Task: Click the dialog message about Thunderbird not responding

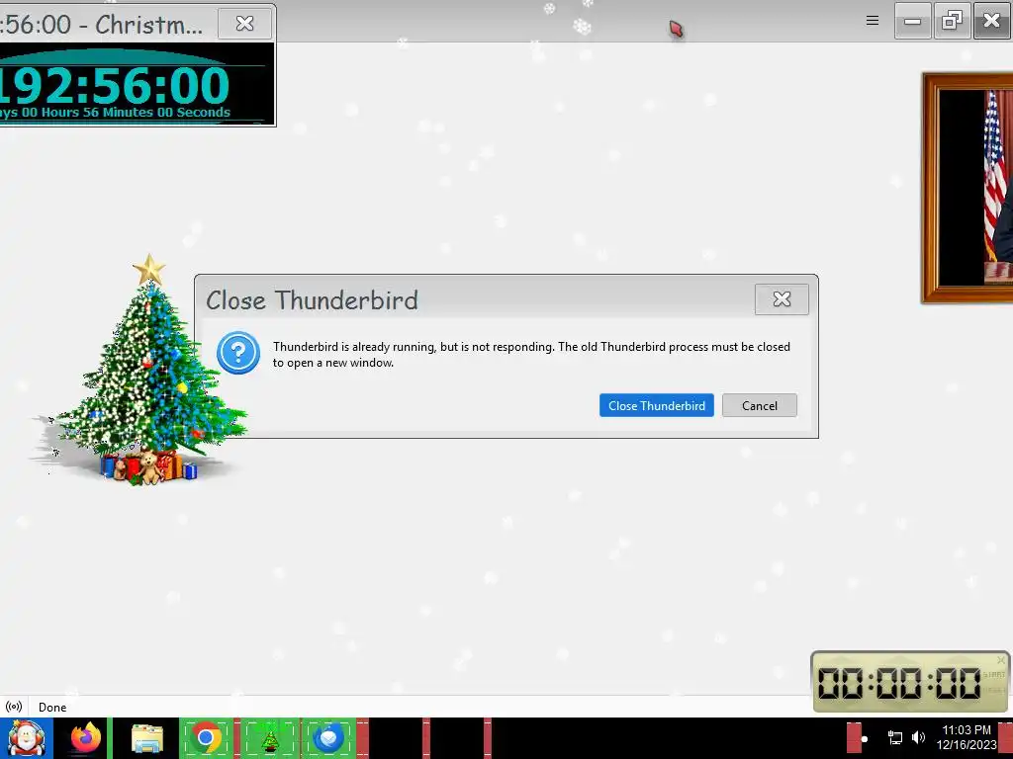Action: (531, 355)
